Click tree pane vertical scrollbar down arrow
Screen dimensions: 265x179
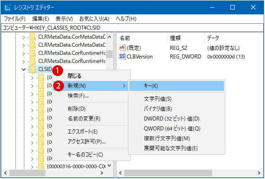click(110, 166)
